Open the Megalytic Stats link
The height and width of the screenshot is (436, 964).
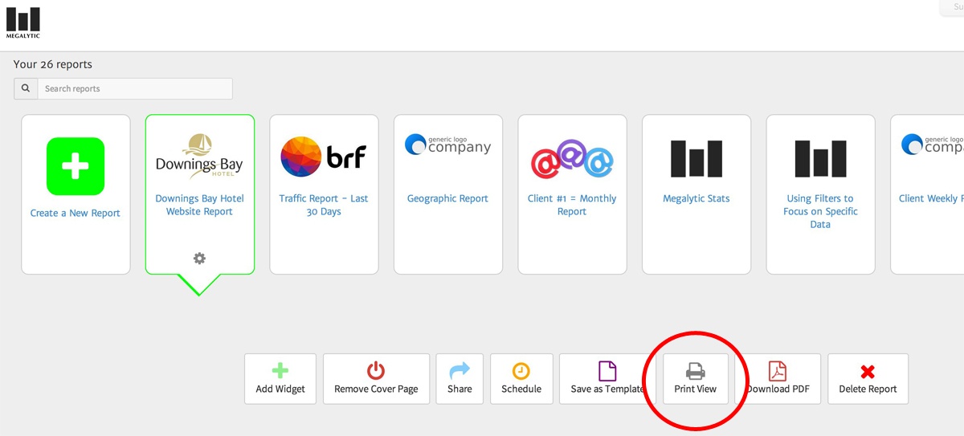tap(696, 198)
